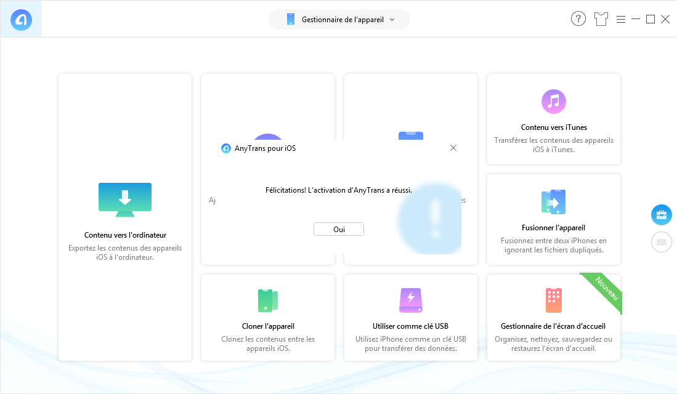
Task: Click the Fusionner l'appareil icon
Action: point(554,201)
